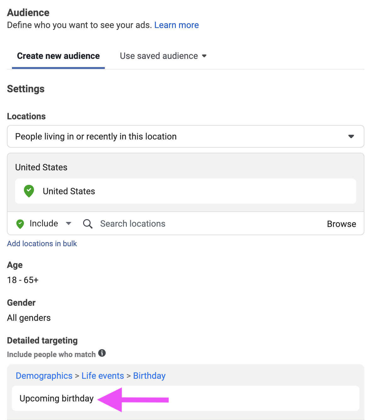Click Add locations in bulk link
371x420 pixels.
42,244
